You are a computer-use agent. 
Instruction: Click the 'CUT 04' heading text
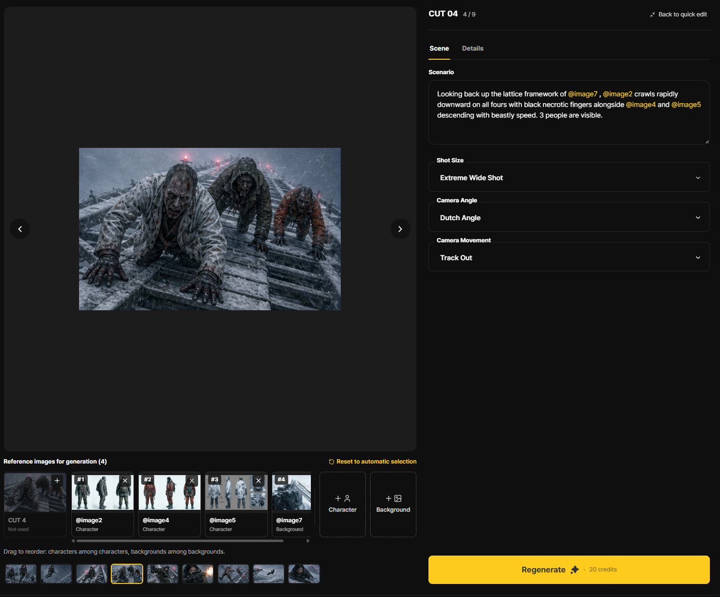pyautogui.click(x=443, y=13)
